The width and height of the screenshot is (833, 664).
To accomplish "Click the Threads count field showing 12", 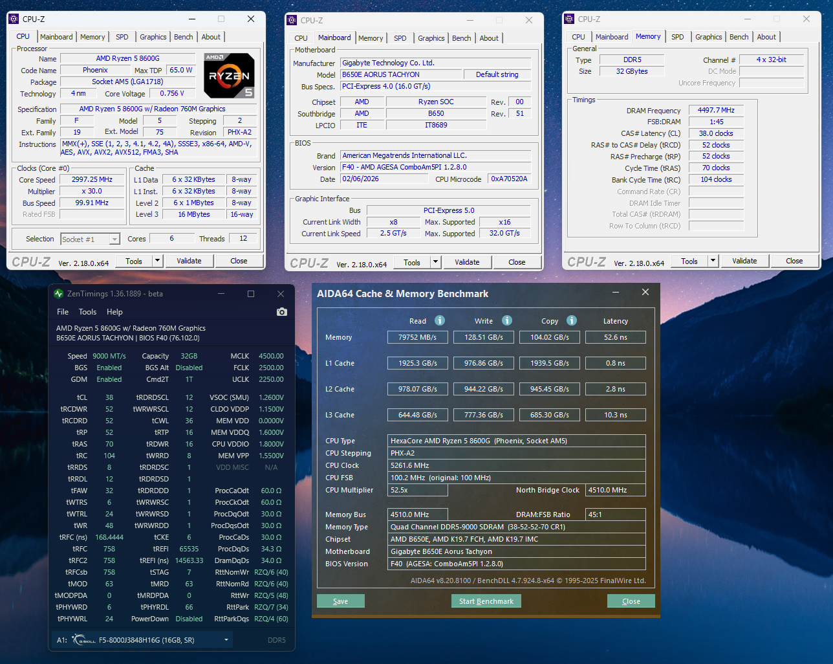I will click(x=243, y=238).
